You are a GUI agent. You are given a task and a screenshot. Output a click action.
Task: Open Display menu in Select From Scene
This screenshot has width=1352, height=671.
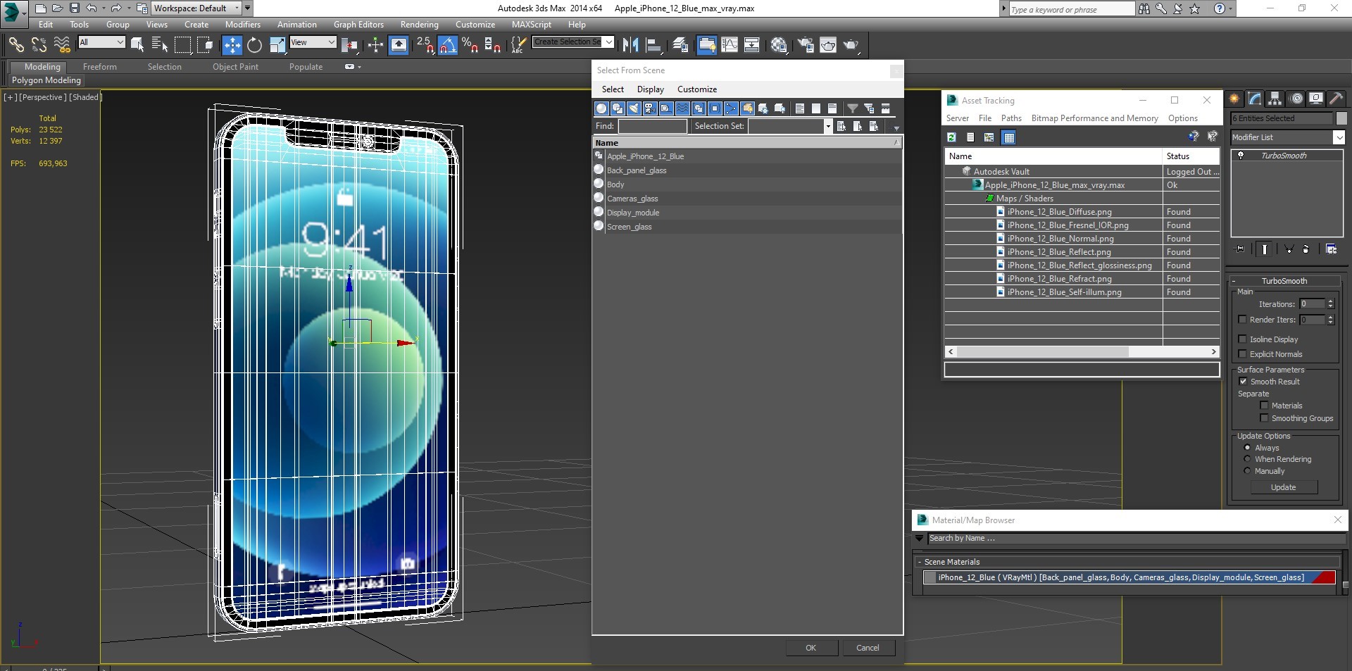[650, 89]
